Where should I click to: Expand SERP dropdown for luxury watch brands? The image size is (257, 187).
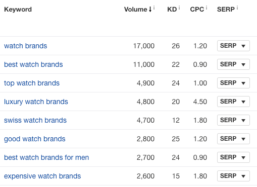[233, 102]
